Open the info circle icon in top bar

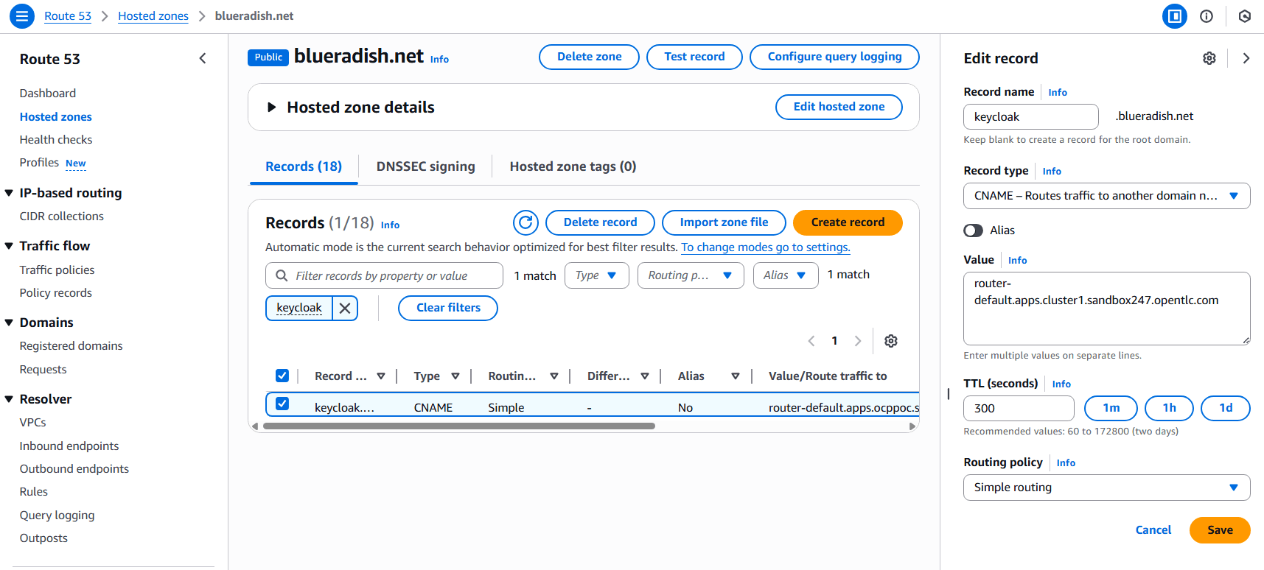[x=1207, y=16]
